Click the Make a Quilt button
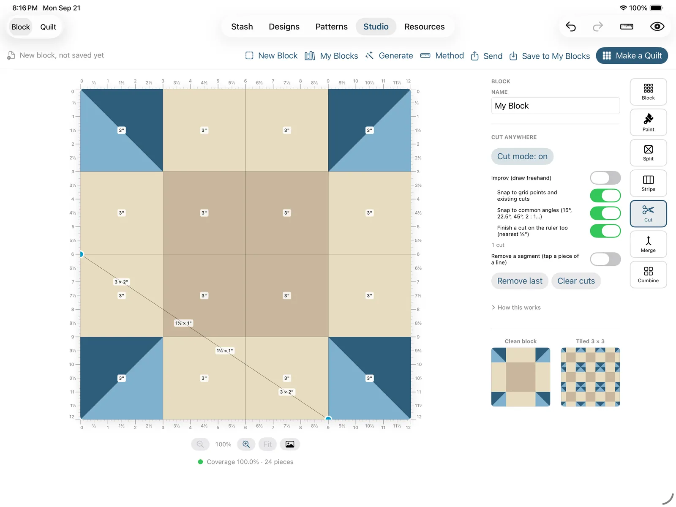The height and width of the screenshot is (507, 676). click(632, 56)
